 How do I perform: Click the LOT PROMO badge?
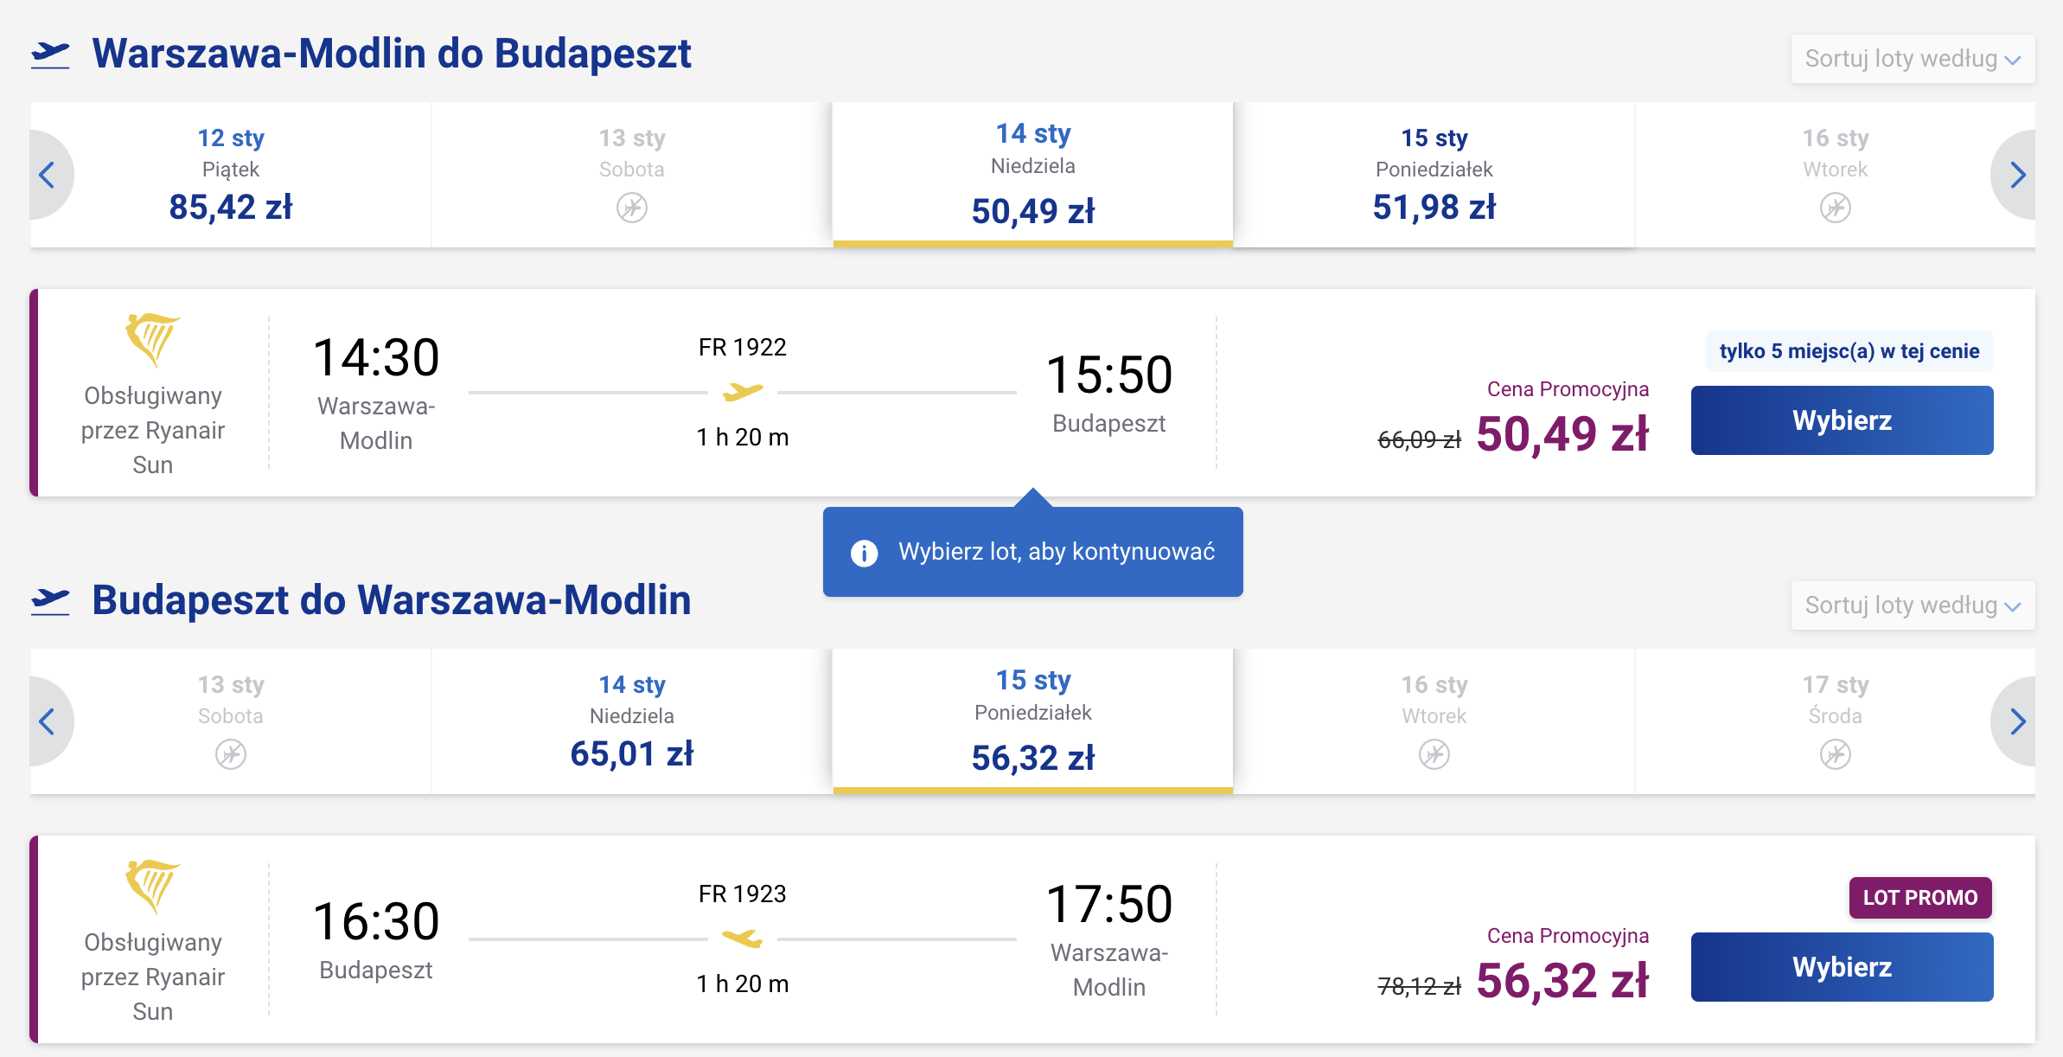coord(1920,898)
